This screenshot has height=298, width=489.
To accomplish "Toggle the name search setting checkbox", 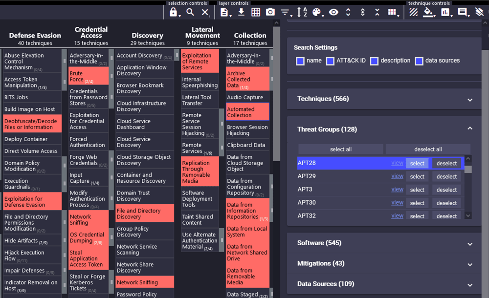I will (x=300, y=61).
